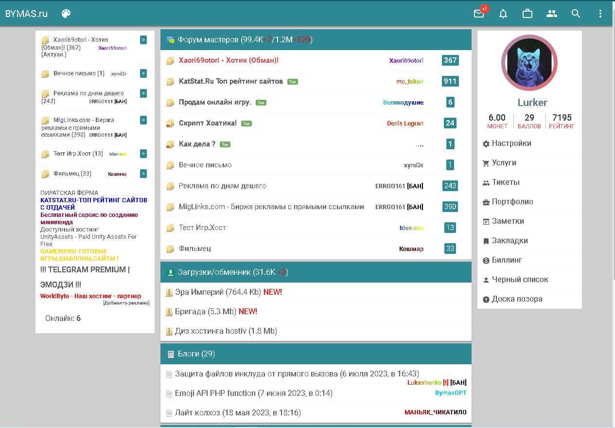Open the theme palette icon
615x428 pixels.
click(x=66, y=14)
